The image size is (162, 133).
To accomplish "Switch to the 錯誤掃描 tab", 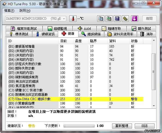I will 91,34.
